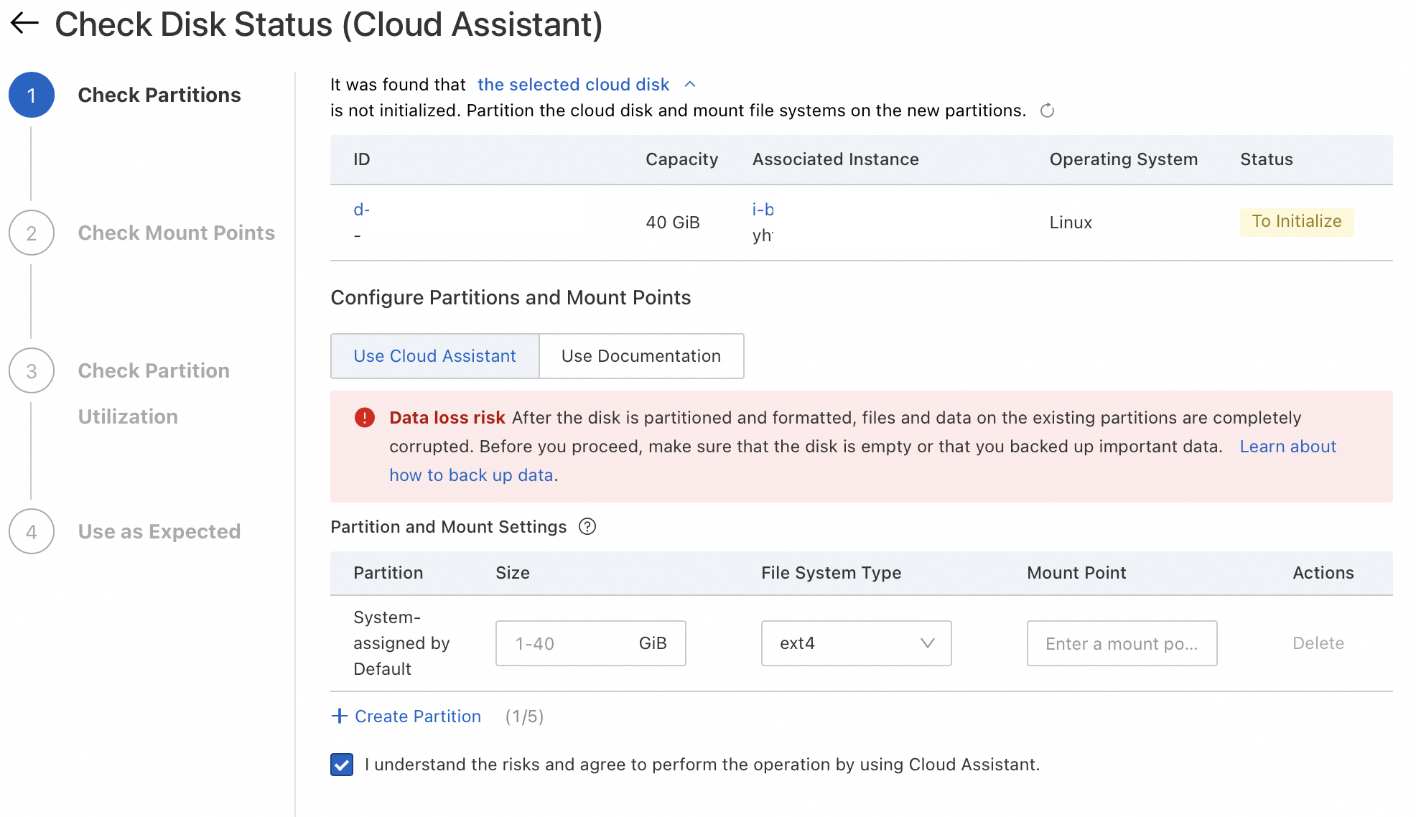Switch to Use Cloud Assistant tab
The image size is (1416, 817).
click(434, 356)
